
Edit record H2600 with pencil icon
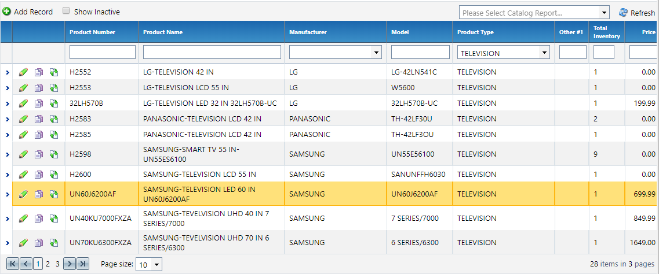click(x=24, y=174)
